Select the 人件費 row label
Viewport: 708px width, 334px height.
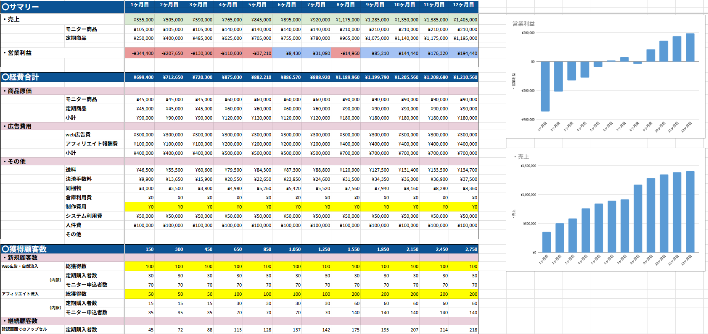pyautogui.click(x=74, y=225)
